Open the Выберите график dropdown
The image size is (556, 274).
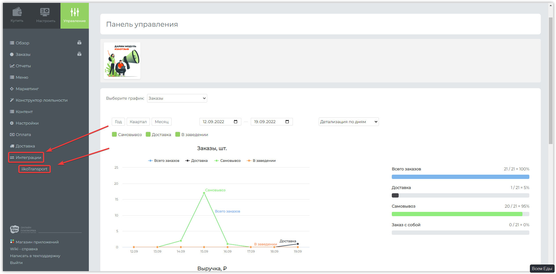tap(177, 98)
